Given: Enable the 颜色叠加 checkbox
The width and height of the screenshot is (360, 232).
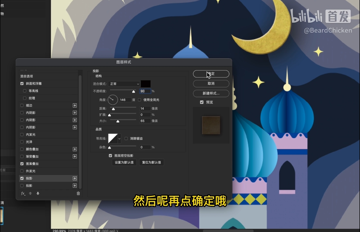Looking at the screenshot, I should pos(22,149).
